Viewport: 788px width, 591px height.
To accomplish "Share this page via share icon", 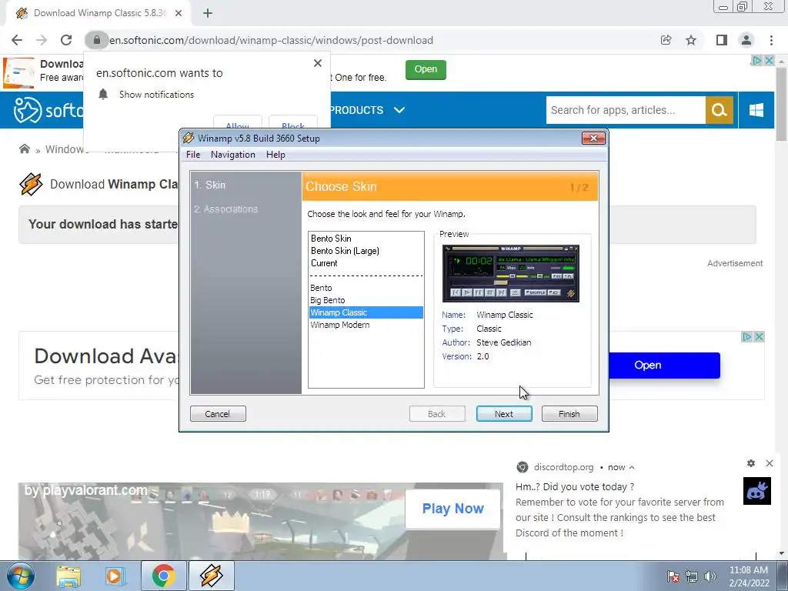I will (x=666, y=40).
